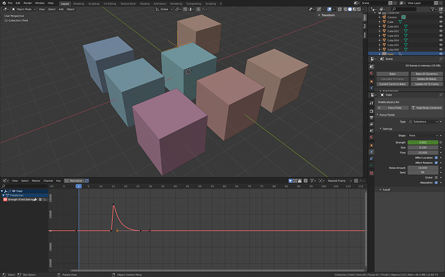Screen dimensions: 445x277
Task: Open the Output properties tab icon
Action: point(371,118)
